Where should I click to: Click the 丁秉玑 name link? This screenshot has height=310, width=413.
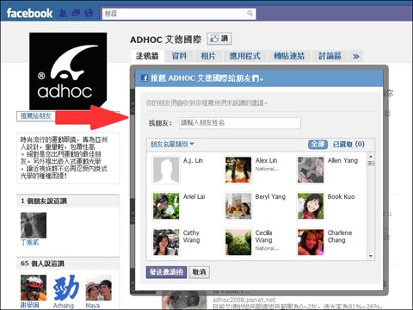pos(30,243)
